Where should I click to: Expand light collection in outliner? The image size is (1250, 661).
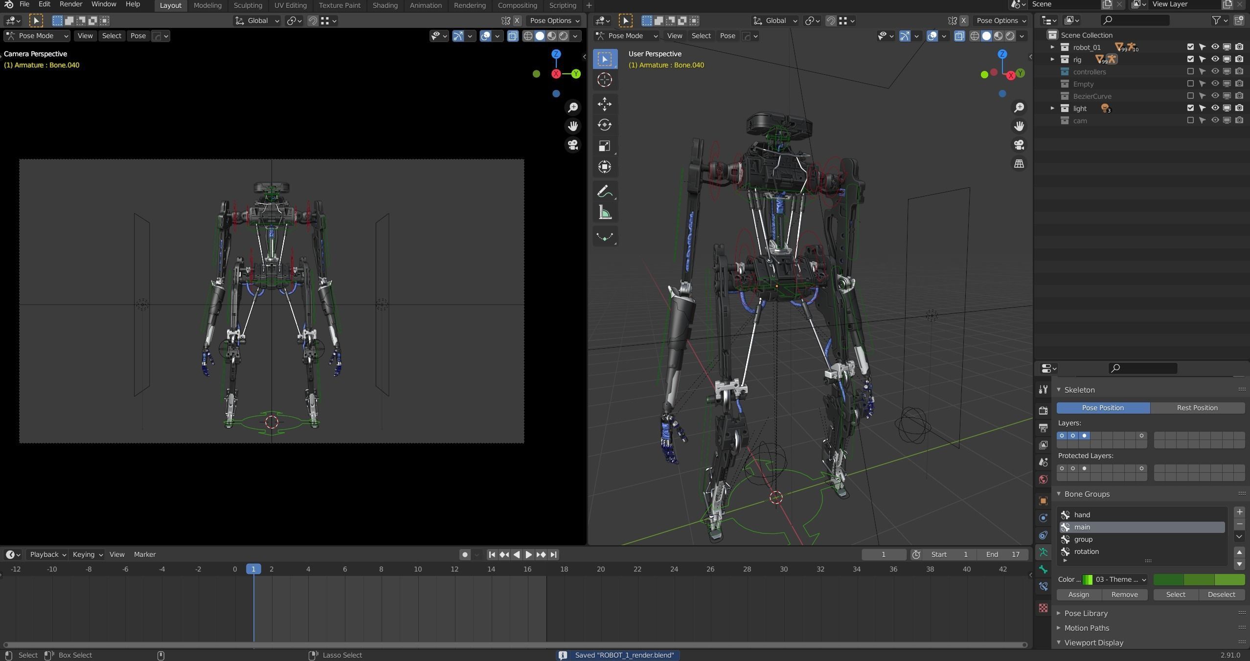(x=1052, y=108)
